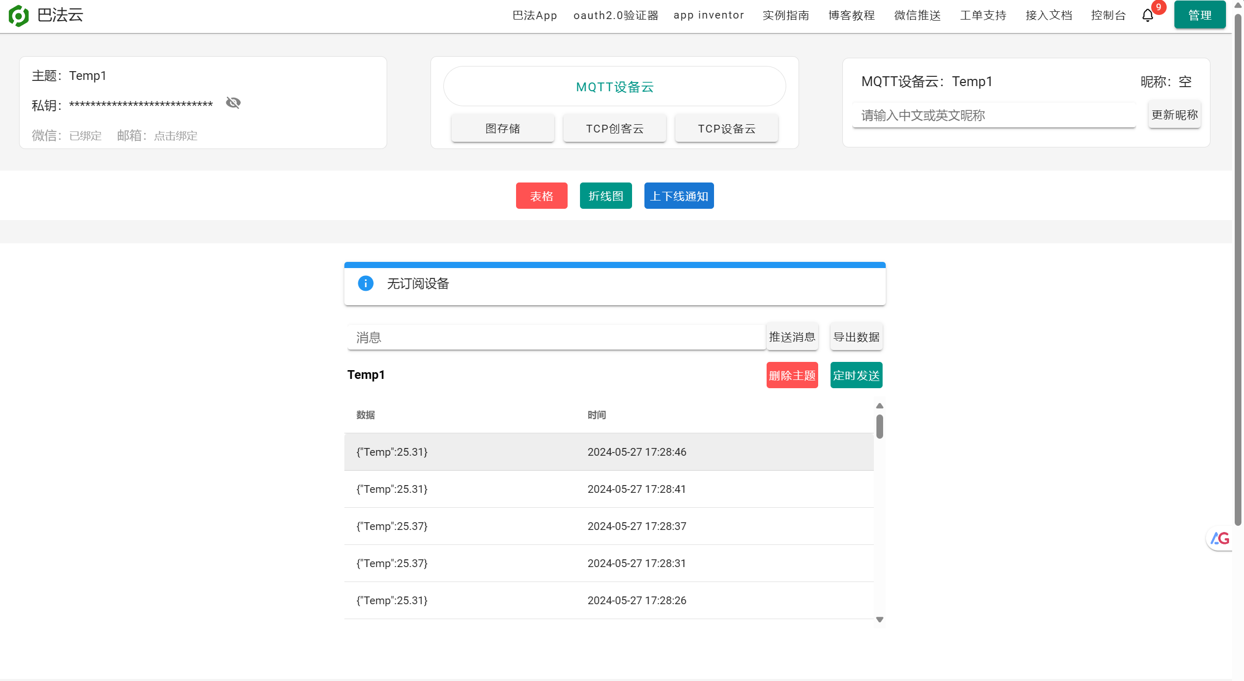Click the red 删除主题 button
Image resolution: width=1244 pixels, height=681 pixels.
(792, 375)
